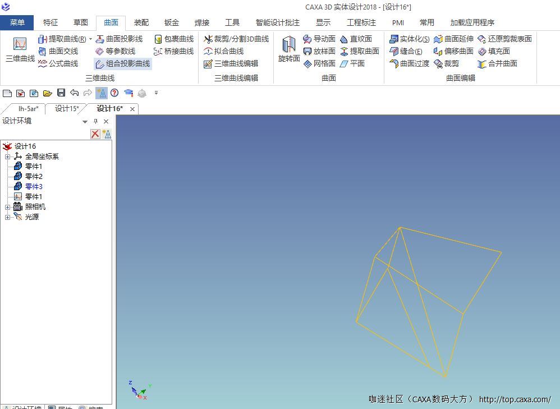Close the 设计16* document tab

click(x=132, y=109)
